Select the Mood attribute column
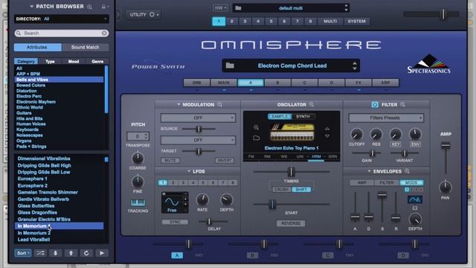 coord(74,61)
